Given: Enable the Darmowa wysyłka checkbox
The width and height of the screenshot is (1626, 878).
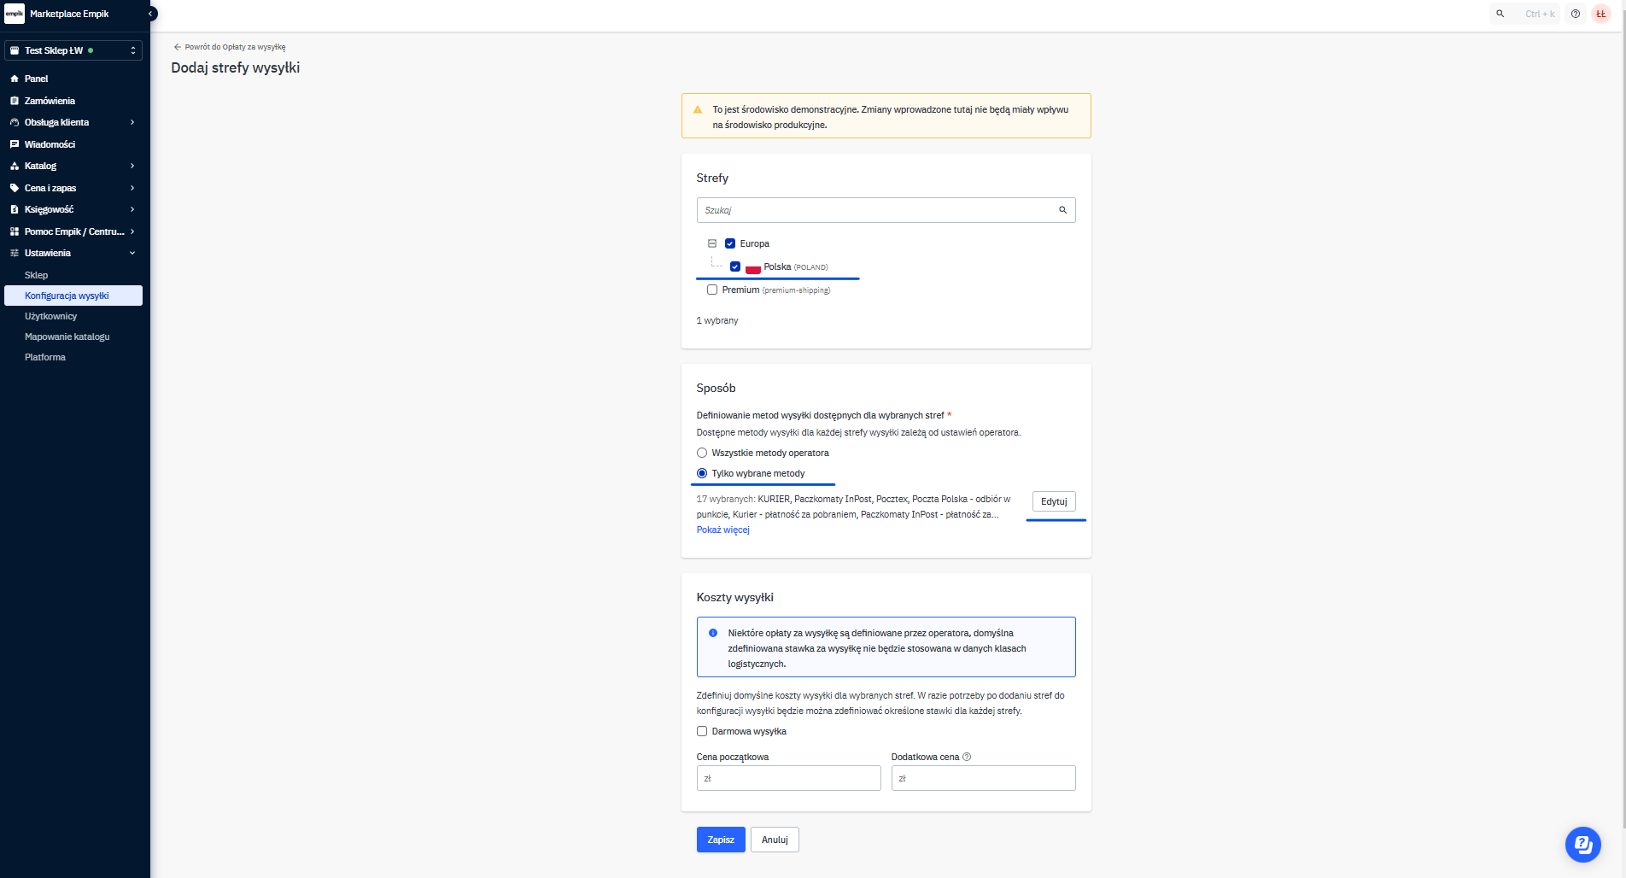Looking at the screenshot, I should pyautogui.click(x=702, y=731).
